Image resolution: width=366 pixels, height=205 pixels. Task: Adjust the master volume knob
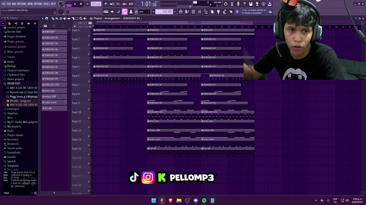61,4
